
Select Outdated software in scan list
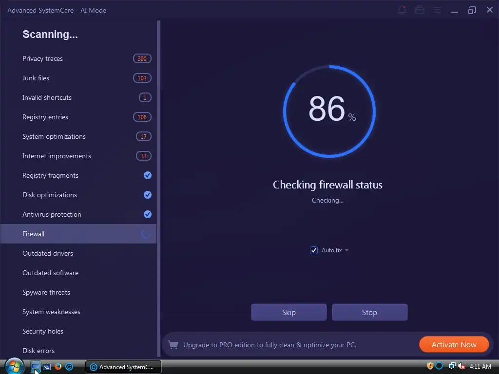click(x=78, y=273)
